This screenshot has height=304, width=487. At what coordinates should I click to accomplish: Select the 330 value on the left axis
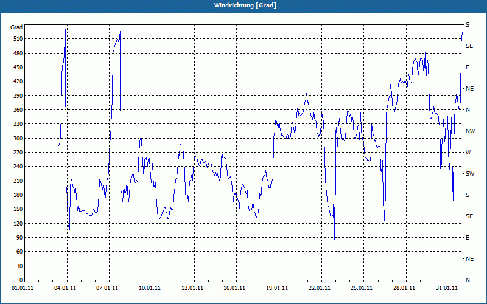pos(18,124)
